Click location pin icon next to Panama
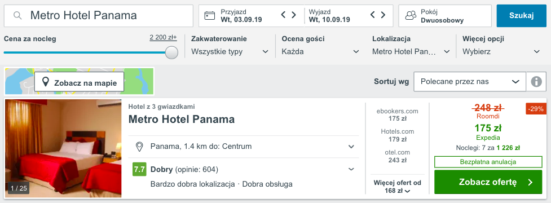Screen dimensions: 551x203 coord(139,147)
